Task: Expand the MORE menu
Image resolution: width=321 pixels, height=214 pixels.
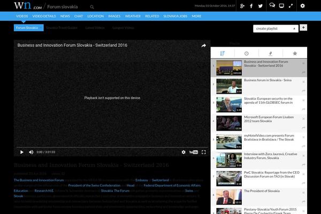Action: pos(196,16)
